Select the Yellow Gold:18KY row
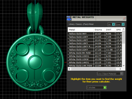Viewport: 132px width, 99px height. [95, 43]
